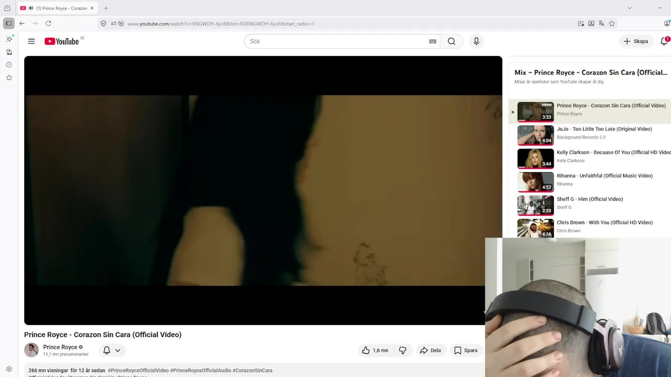
Task: Open the shield site protection icon
Action: click(103, 24)
